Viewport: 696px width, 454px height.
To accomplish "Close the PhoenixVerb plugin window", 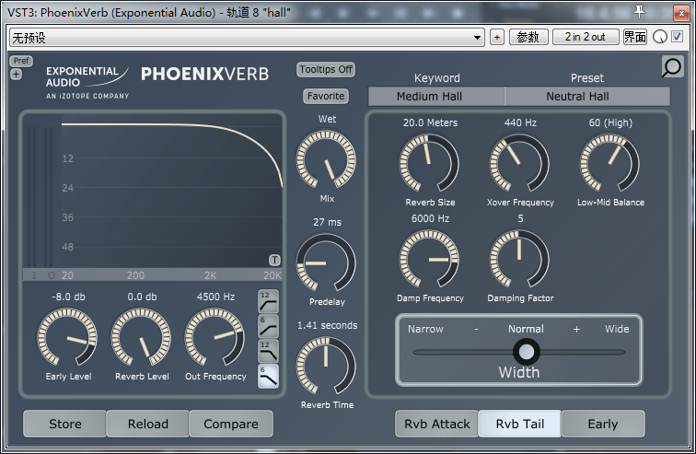I will (681, 13).
